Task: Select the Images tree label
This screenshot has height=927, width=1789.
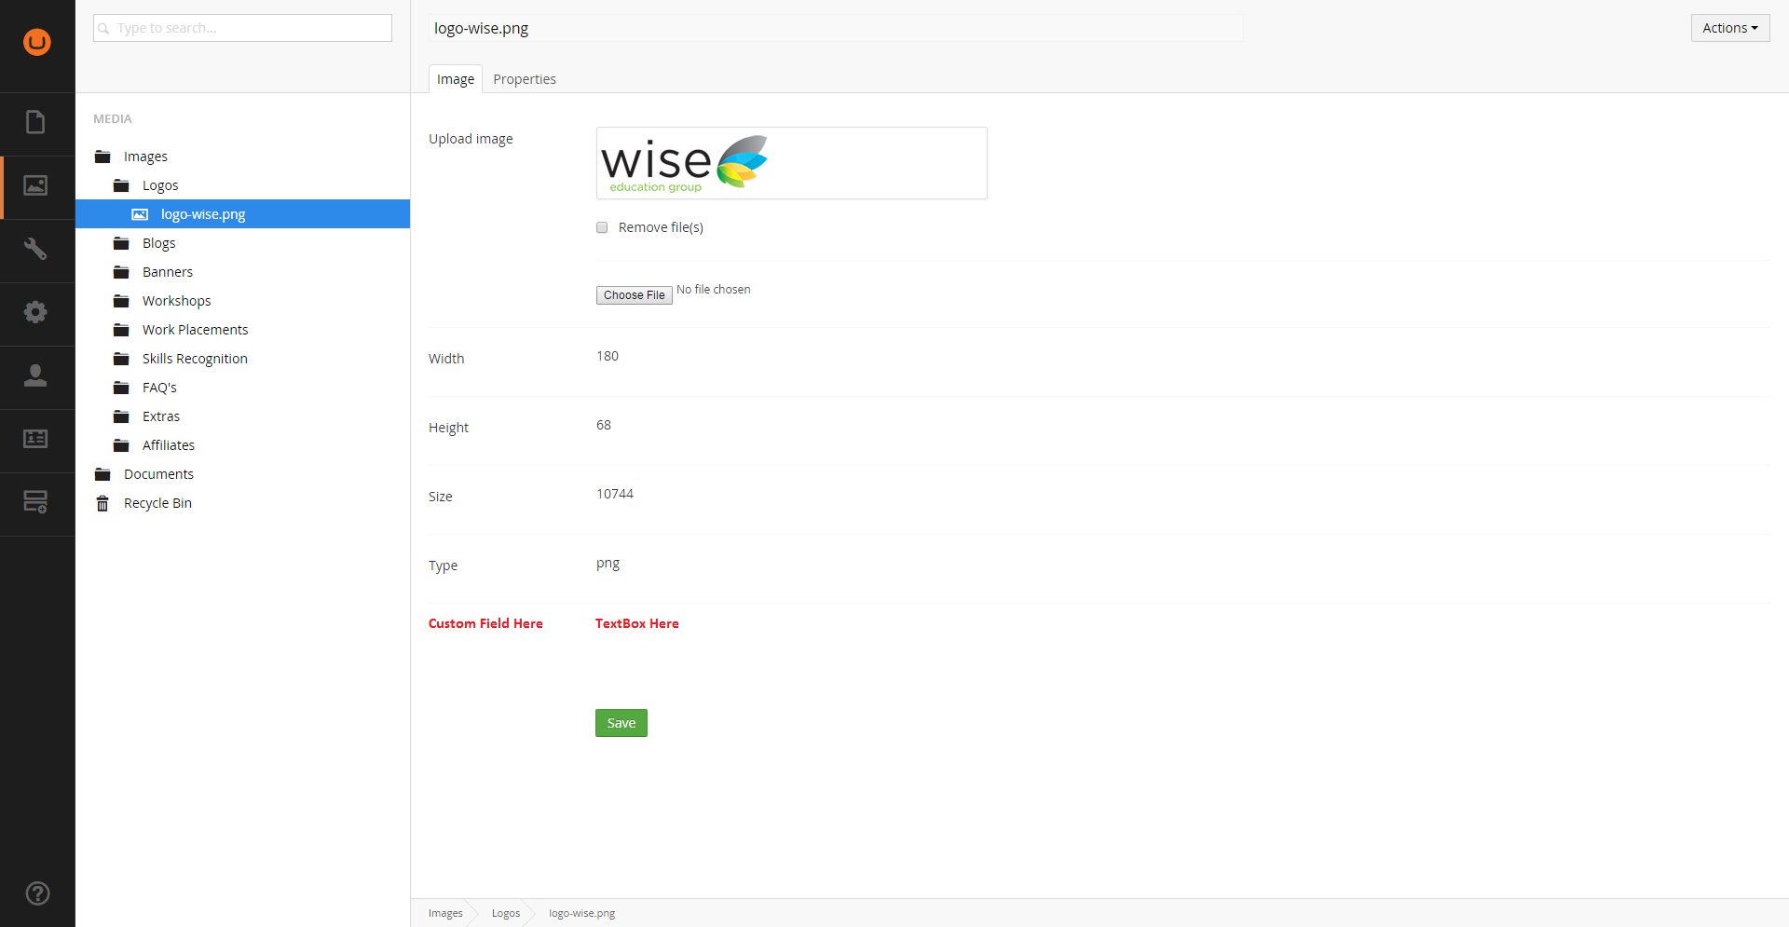Action: (x=146, y=157)
